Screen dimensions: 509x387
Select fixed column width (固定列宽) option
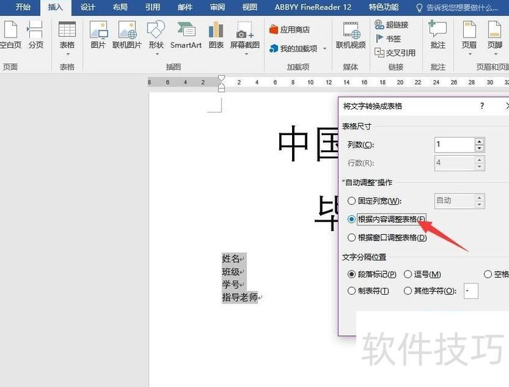pyautogui.click(x=352, y=201)
